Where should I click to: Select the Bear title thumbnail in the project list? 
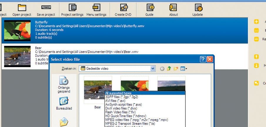coord(17,56)
